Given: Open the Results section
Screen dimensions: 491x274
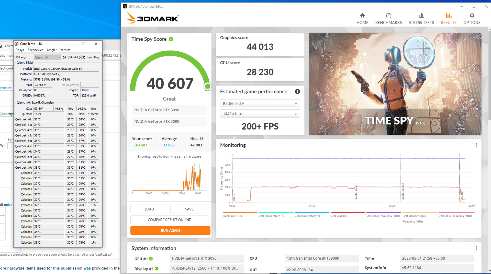Looking at the screenshot, I should tap(449, 19).
